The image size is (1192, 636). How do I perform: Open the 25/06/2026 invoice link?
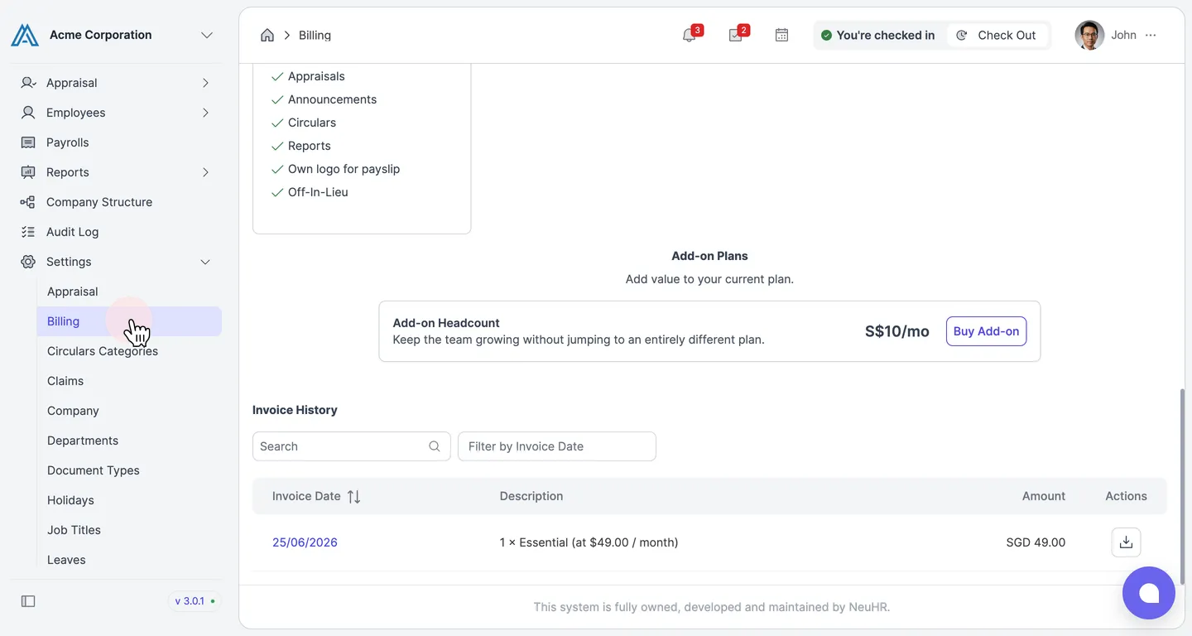click(305, 542)
